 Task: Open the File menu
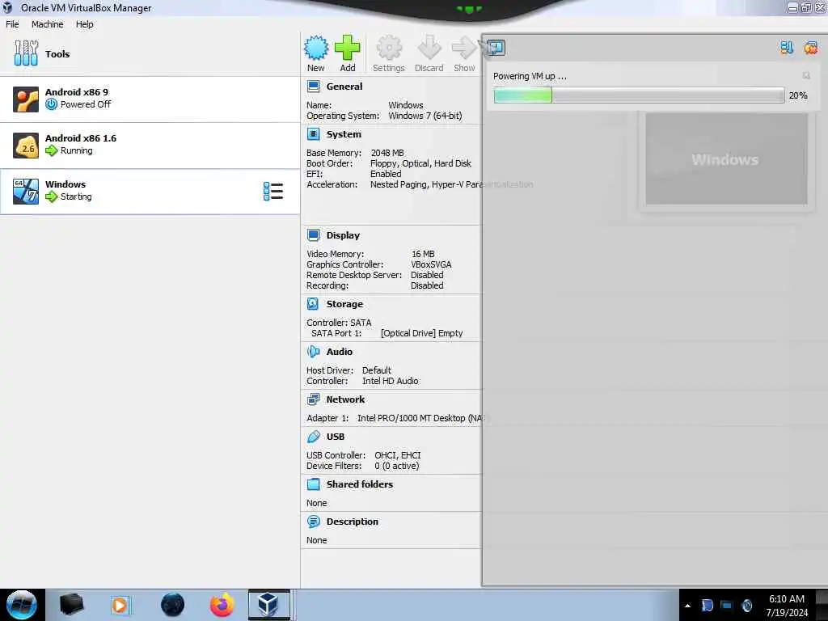coord(12,24)
